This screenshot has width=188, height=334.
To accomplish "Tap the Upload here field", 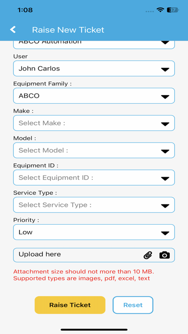I will [94, 255].
